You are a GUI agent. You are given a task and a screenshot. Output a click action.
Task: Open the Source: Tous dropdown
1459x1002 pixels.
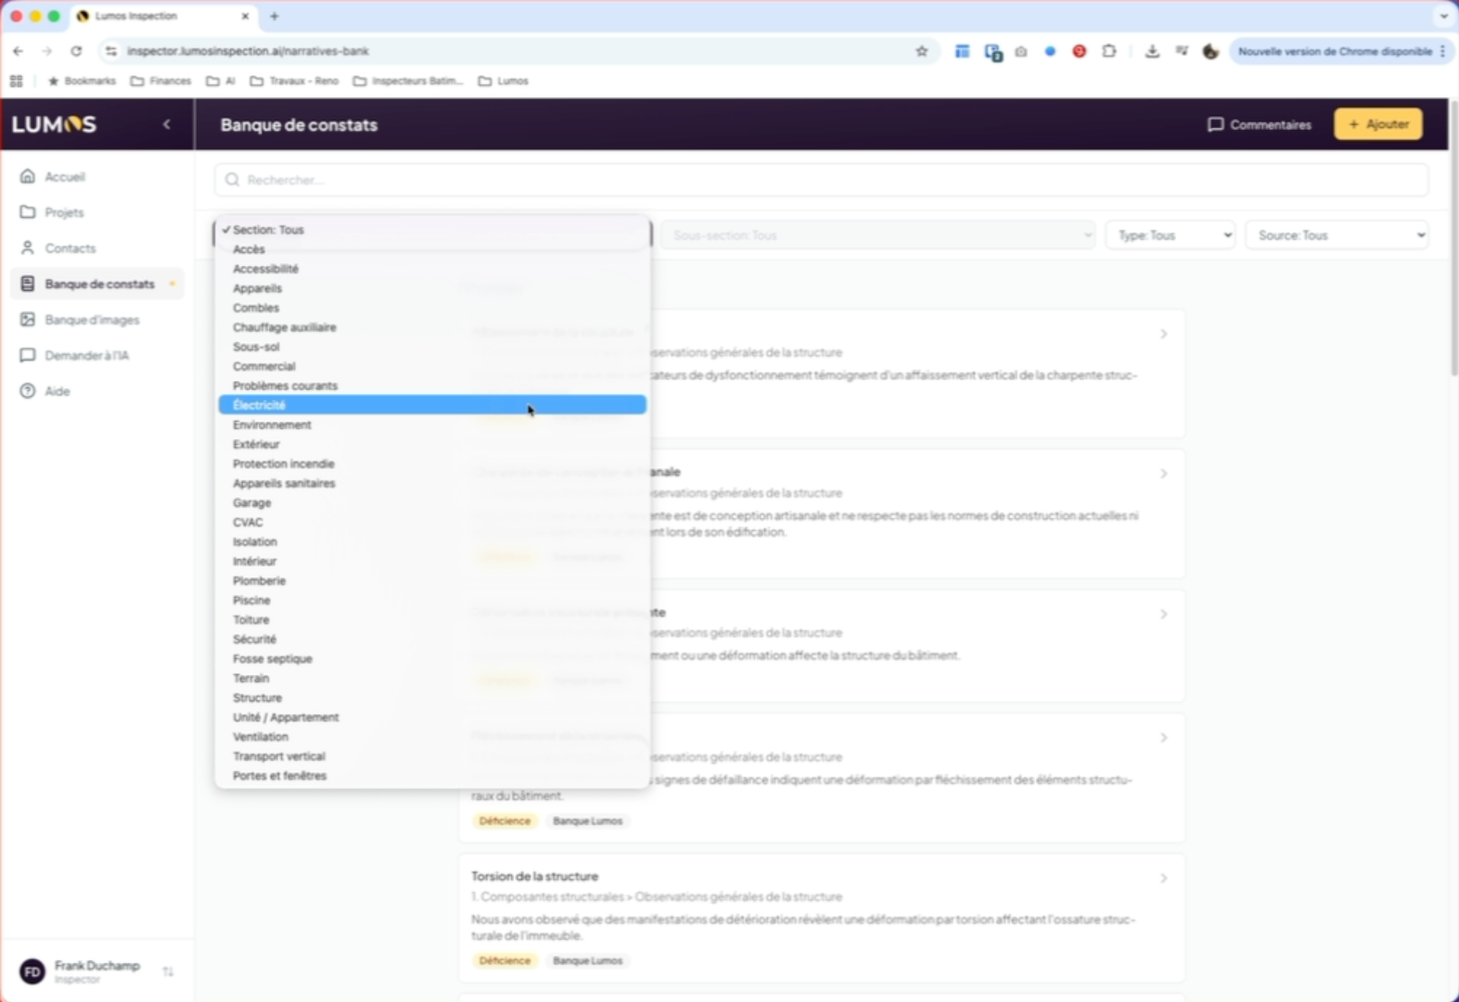click(x=1337, y=235)
